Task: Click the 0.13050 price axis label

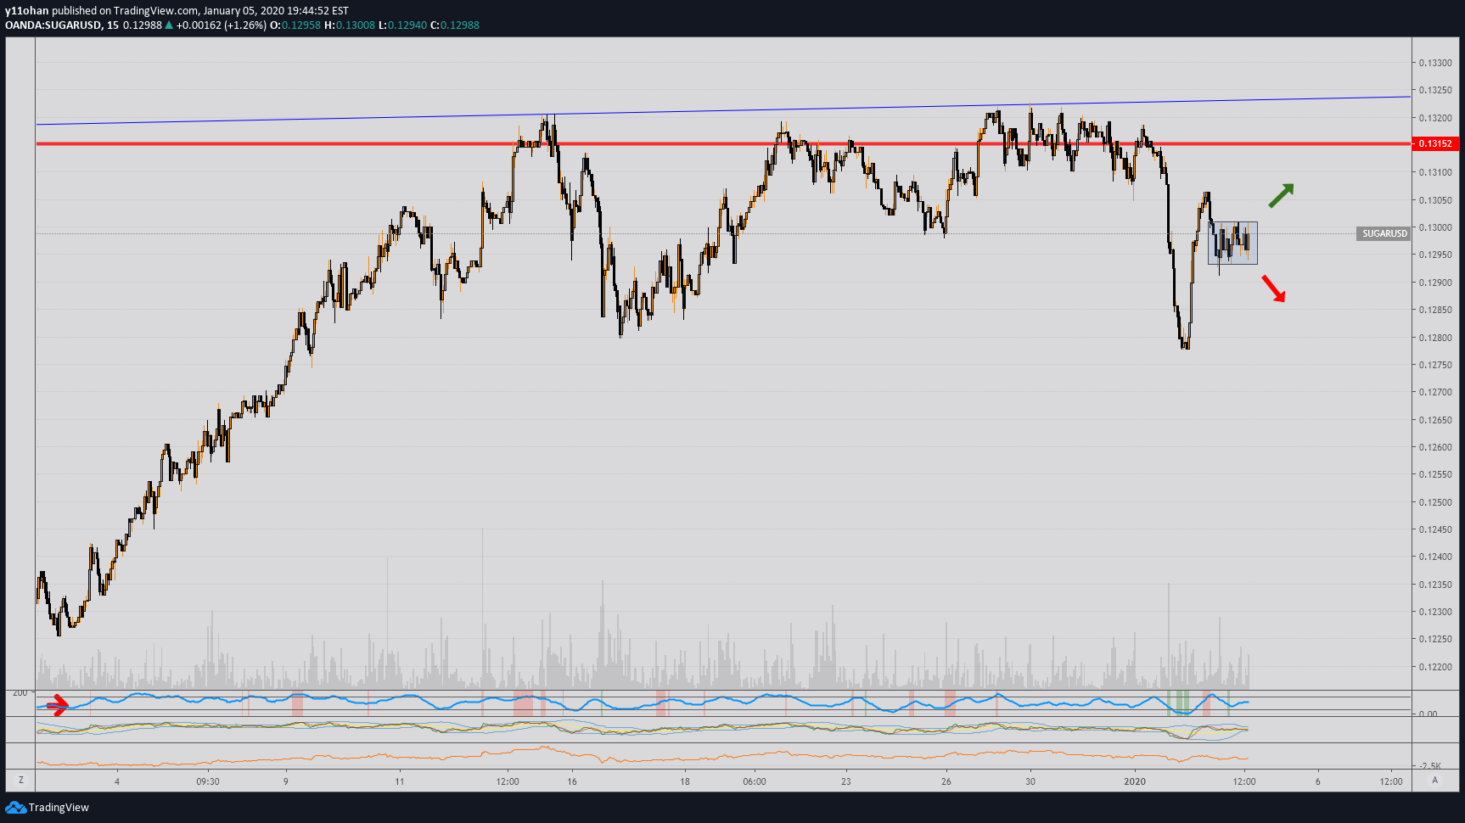Action: click(1434, 200)
